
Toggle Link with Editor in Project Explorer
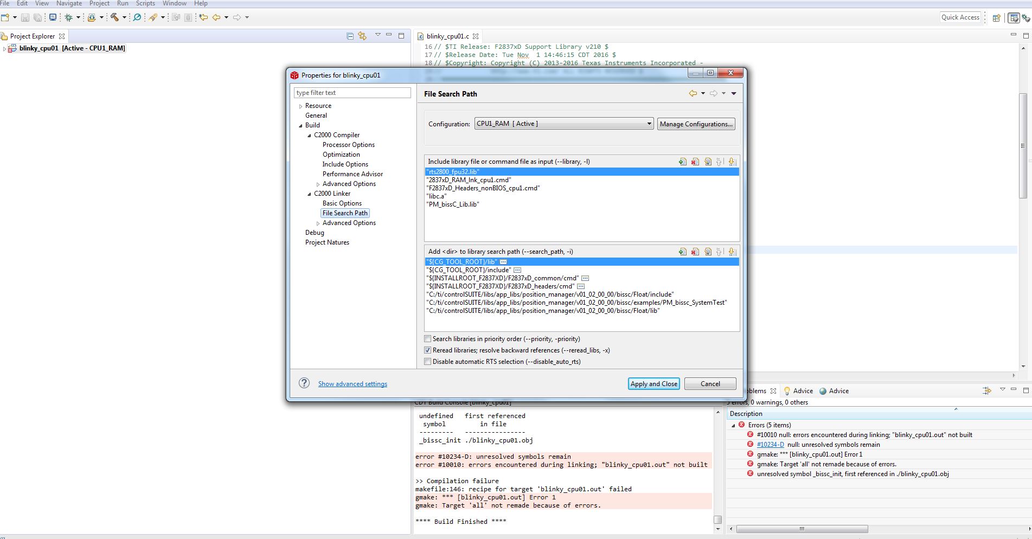coord(362,36)
